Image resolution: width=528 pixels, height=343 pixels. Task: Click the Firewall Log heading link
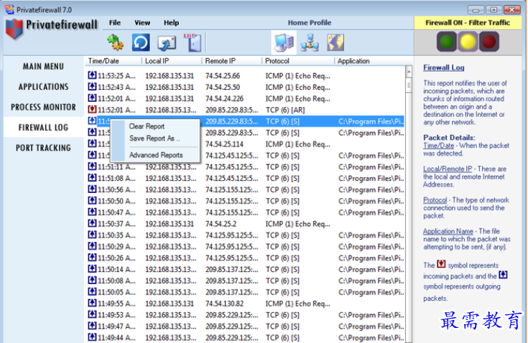[443, 67]
